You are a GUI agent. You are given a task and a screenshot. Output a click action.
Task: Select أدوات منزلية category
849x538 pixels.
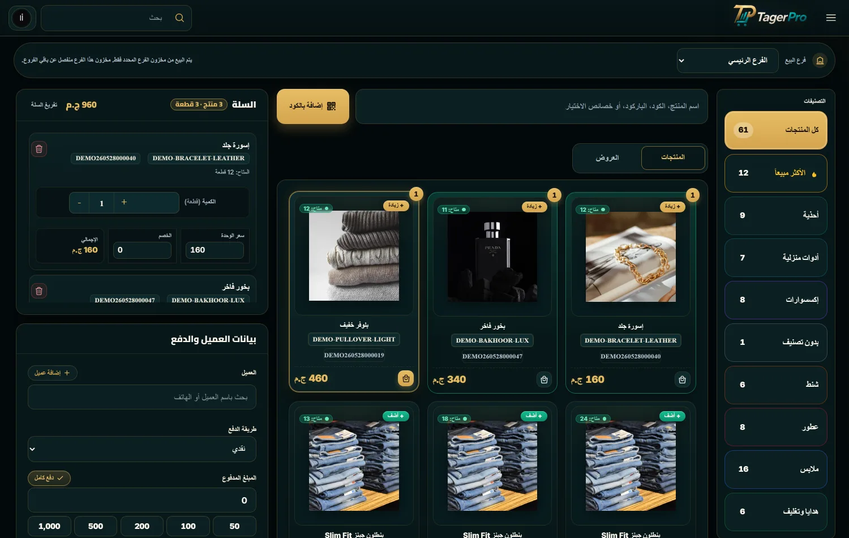pyautogui.click(x=776, y=258)
